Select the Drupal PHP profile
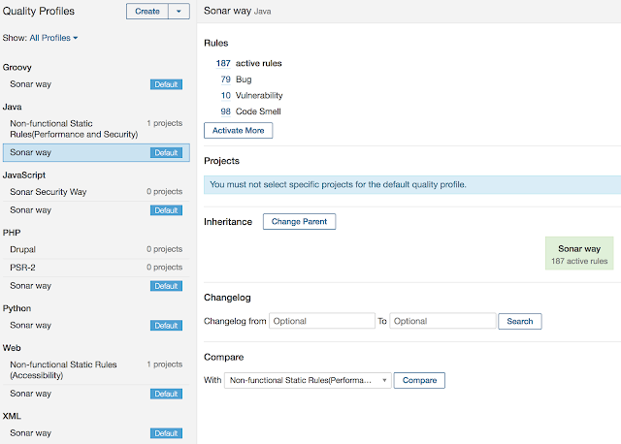 pyautogui.click(x=96, y=250)
